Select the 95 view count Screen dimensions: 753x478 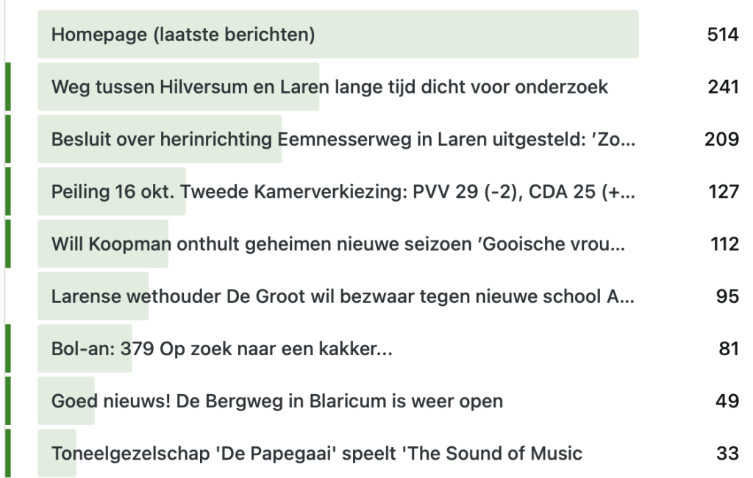click(727, 296)
